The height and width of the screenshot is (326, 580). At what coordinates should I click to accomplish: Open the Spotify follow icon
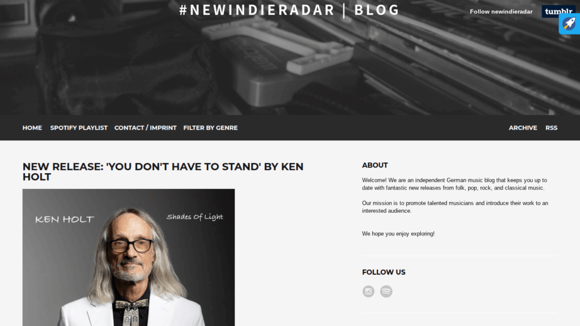coord(386,291)
